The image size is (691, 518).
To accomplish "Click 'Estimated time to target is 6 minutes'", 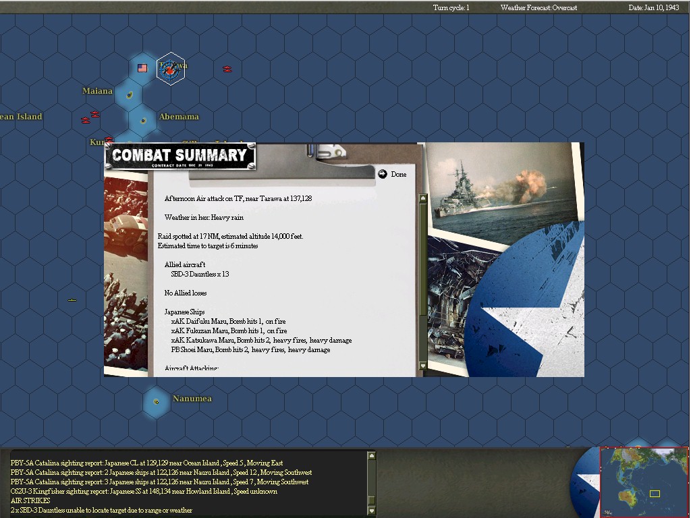I will tap(208, 246).
